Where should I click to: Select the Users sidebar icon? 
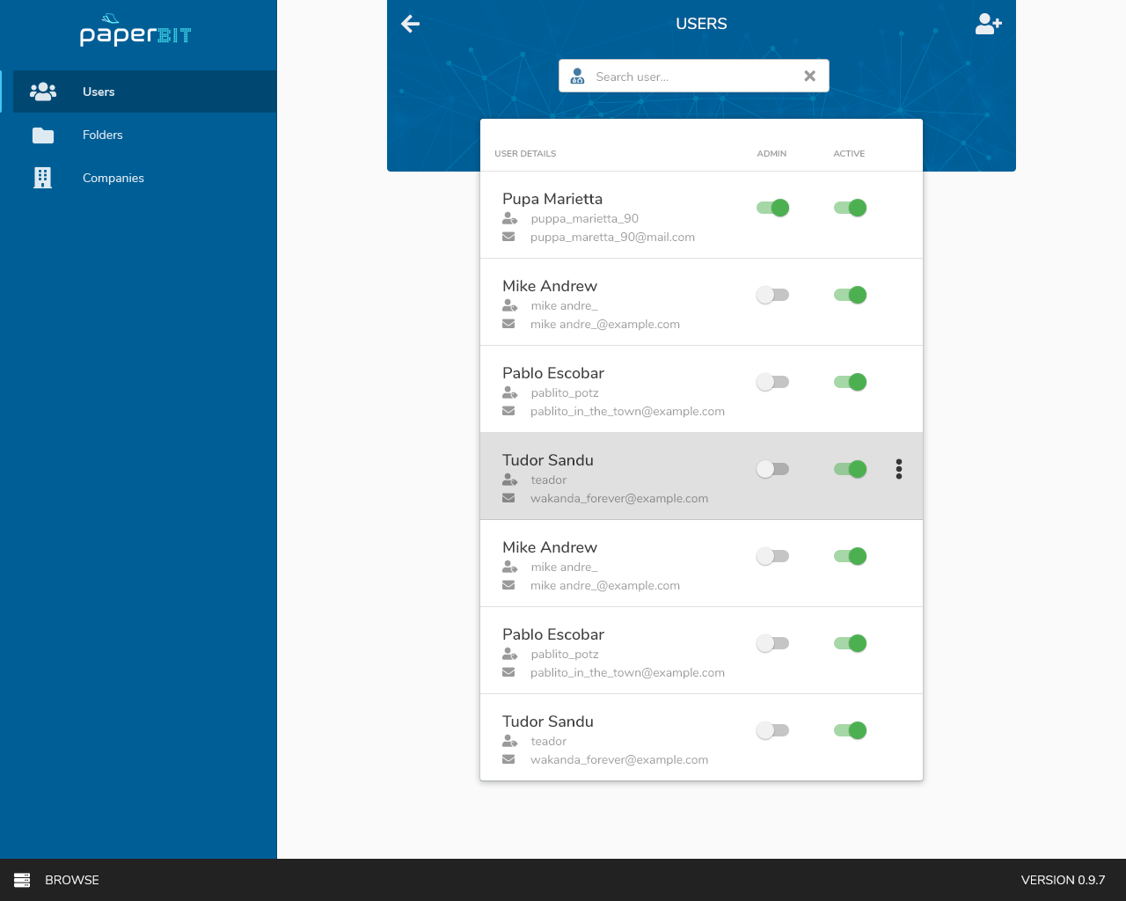click(x=42, y=92)
